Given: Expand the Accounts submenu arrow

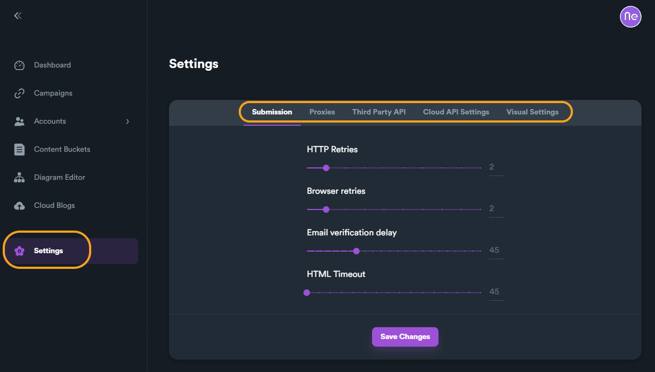Looking at the screenshot, I should click(127, 121).
